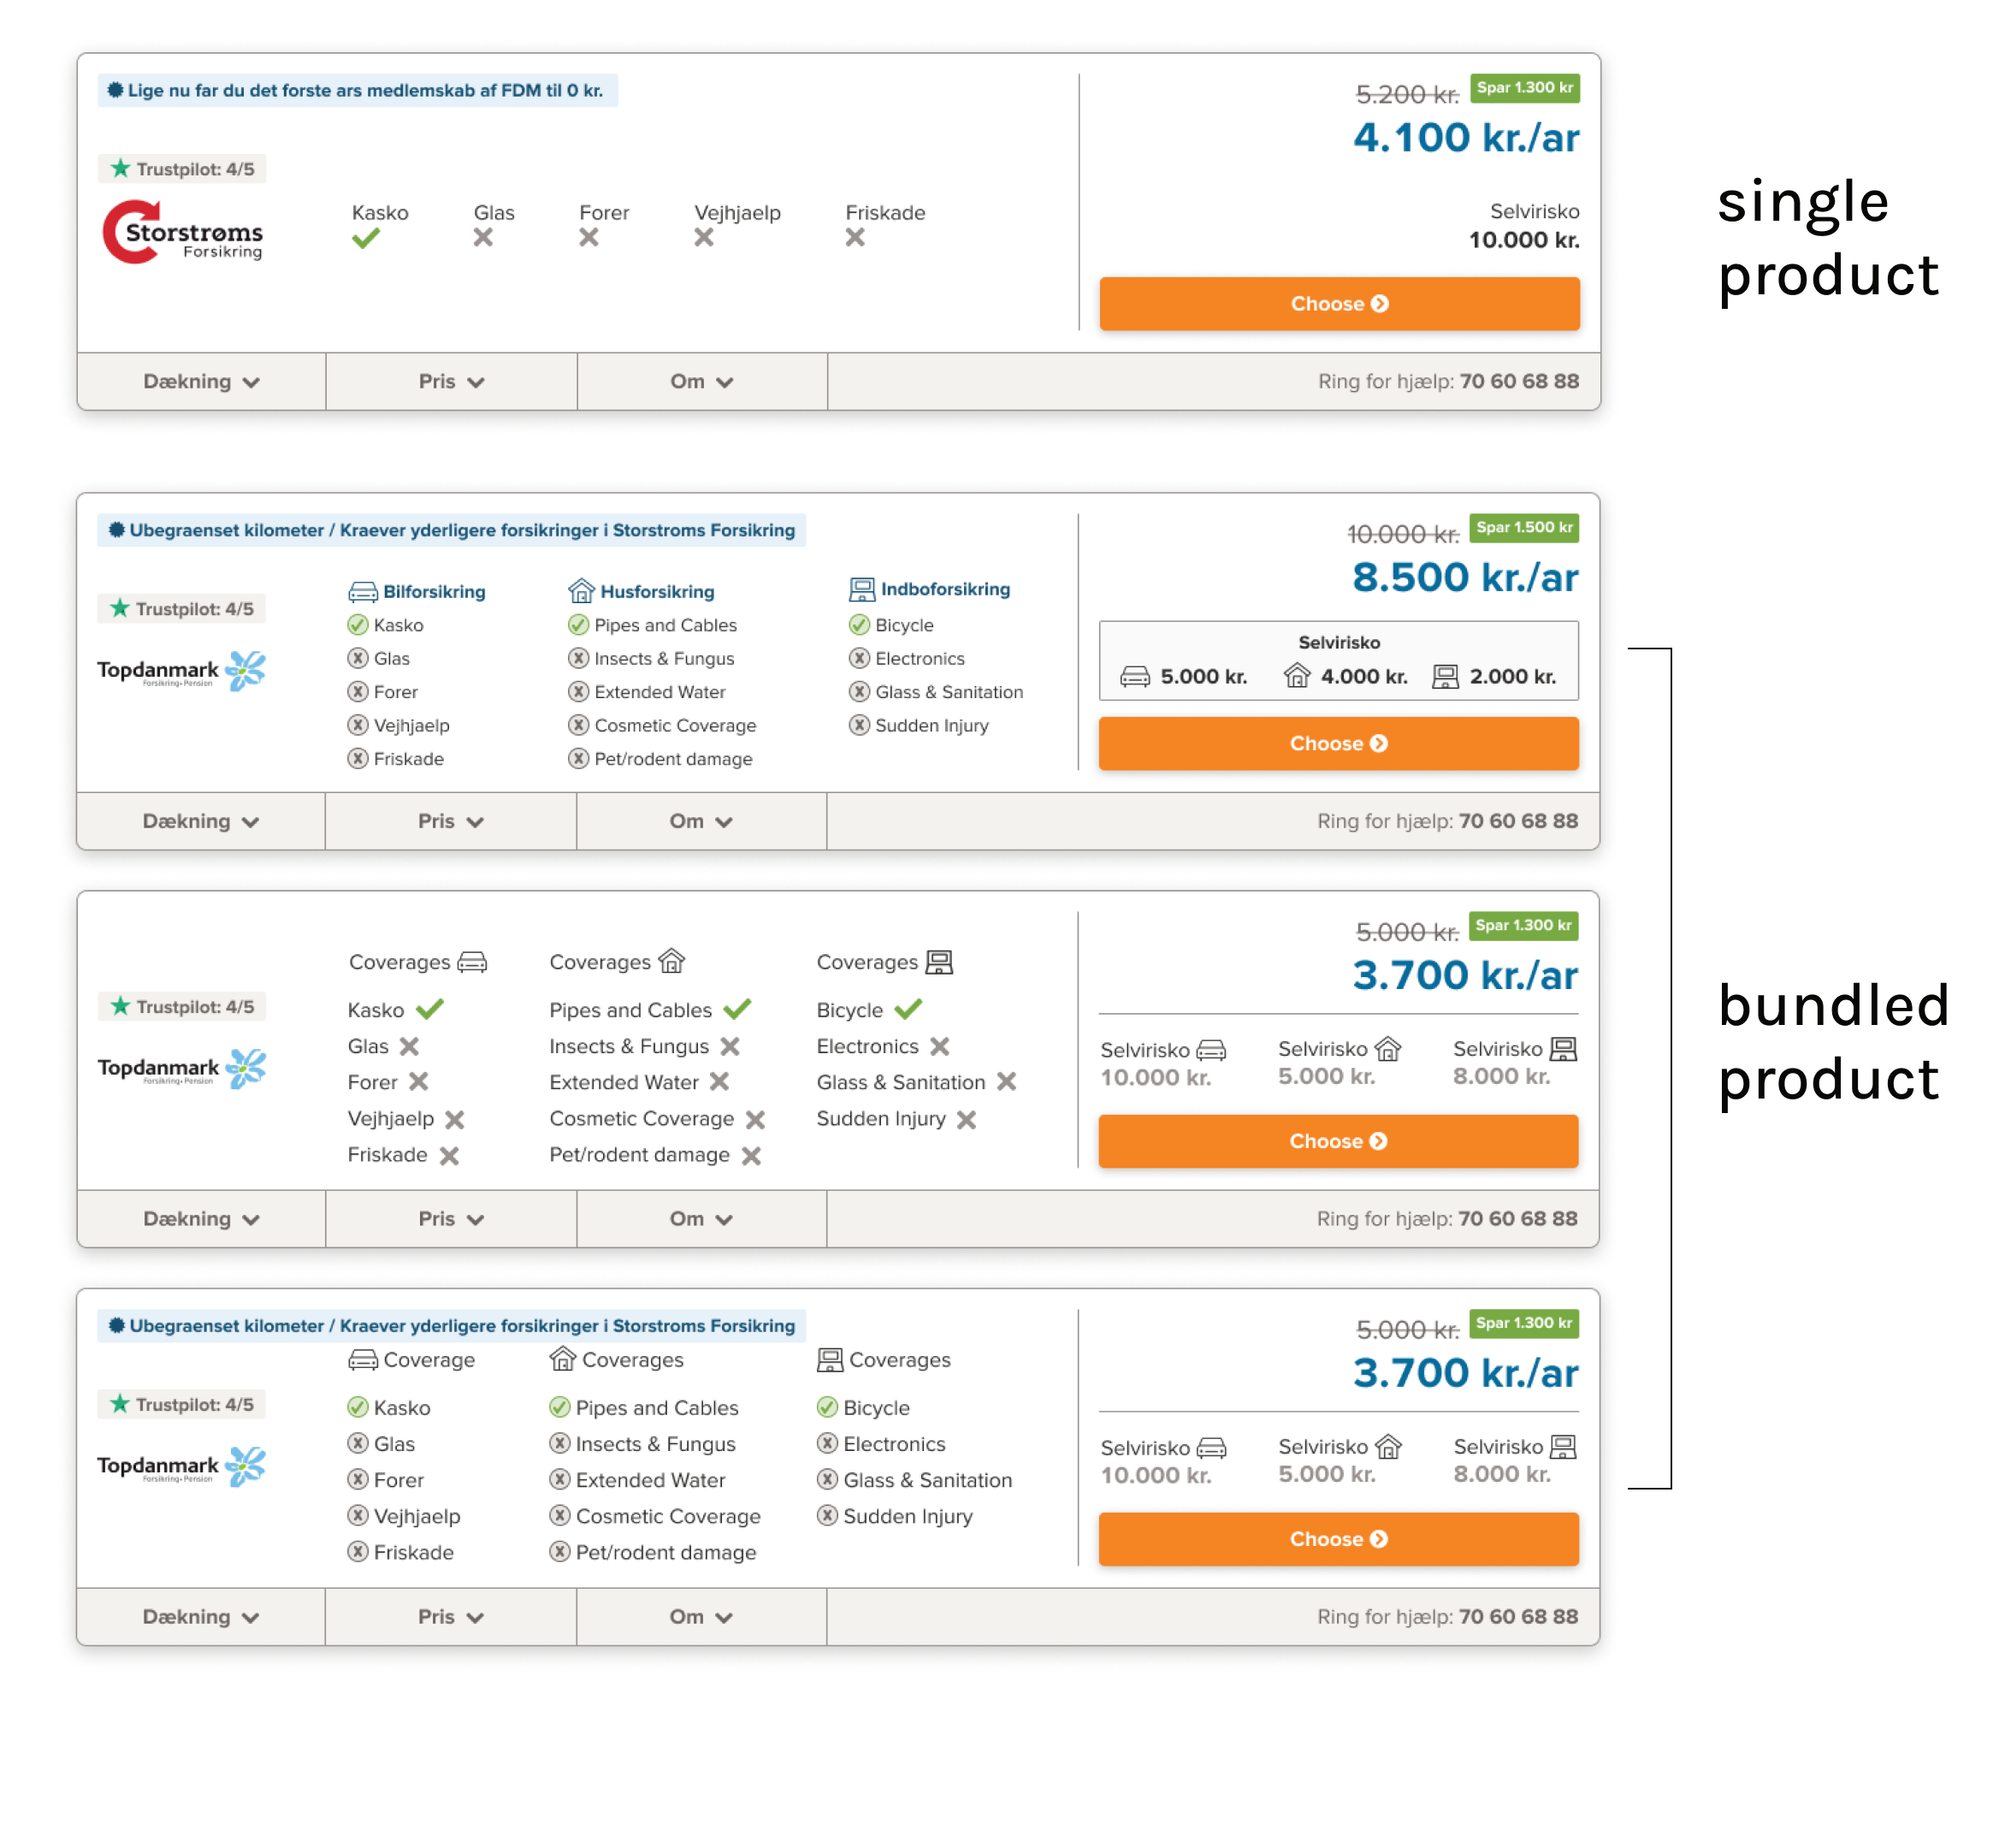Image resolution: width=2005 pixels, height=1848 pixels.
Task: Click the Trustpilot star icon on first card
Action: [119, 168]
